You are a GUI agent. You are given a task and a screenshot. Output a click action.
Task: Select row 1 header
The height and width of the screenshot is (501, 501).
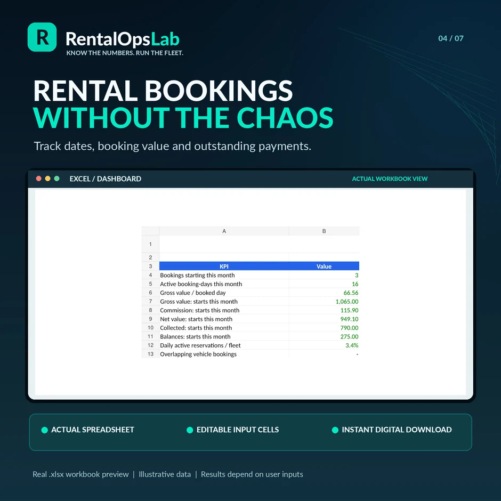point(150,244)
